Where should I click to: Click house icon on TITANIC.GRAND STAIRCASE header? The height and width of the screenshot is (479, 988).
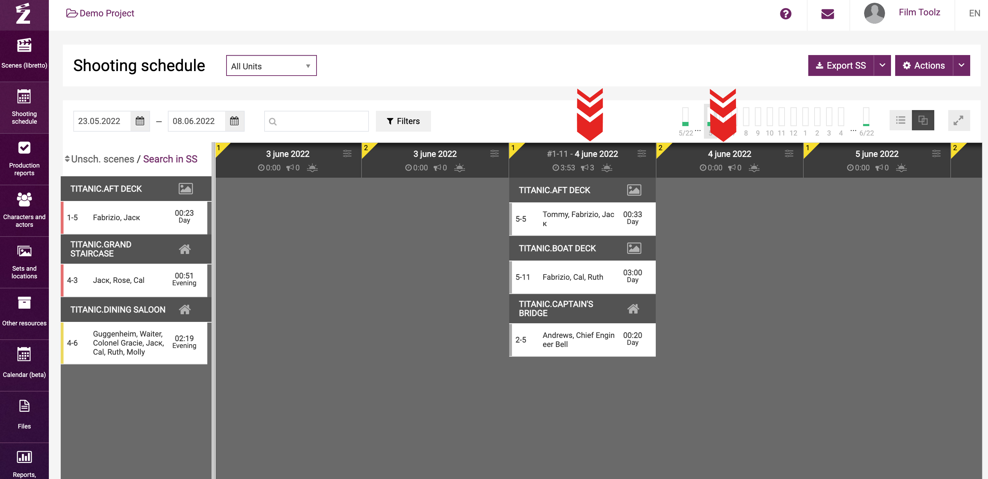click(185, 249)
